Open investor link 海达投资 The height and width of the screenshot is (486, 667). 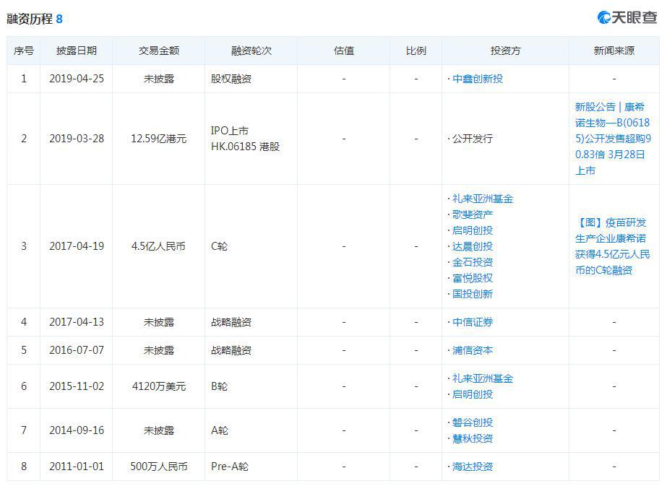tap(473, 467)
